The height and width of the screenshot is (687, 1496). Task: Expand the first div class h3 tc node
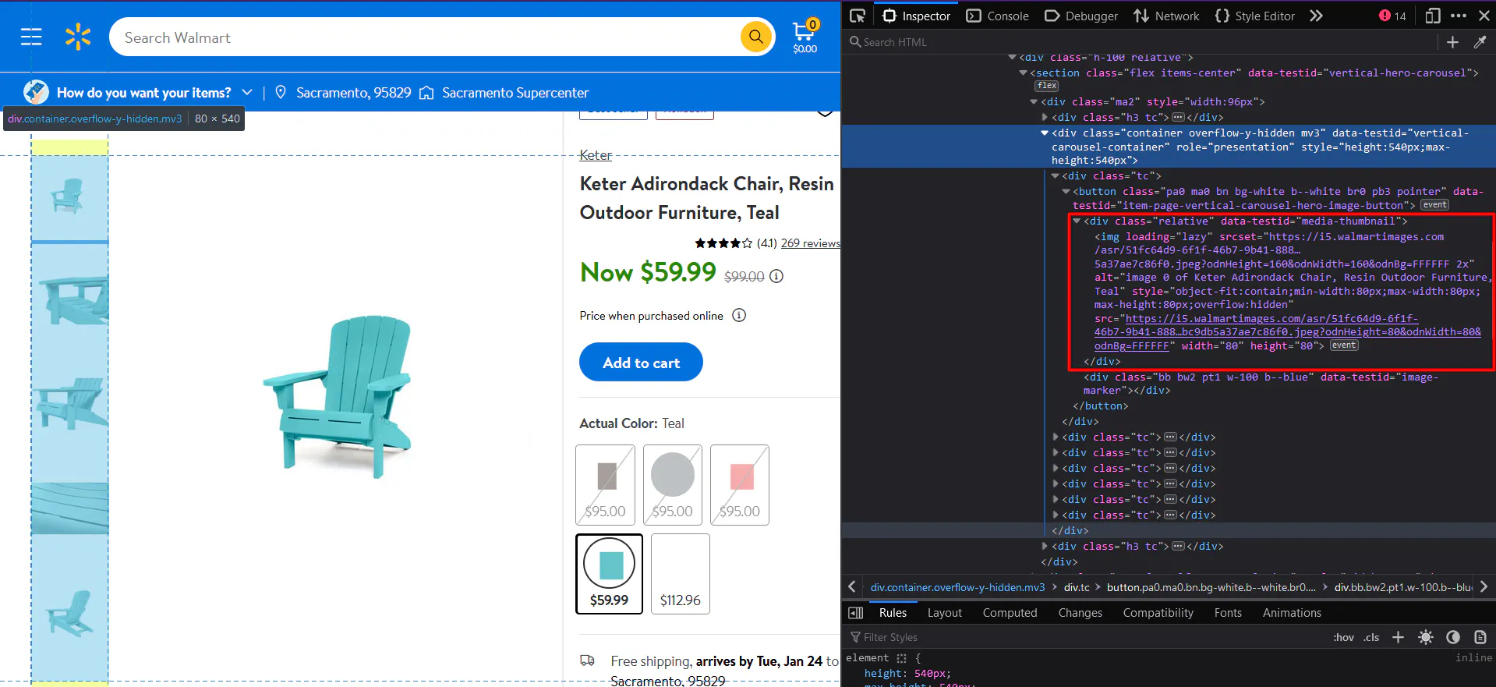click(x=1045, y=117)
